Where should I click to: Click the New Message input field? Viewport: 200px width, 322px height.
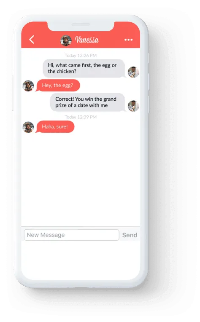point(72,235)
